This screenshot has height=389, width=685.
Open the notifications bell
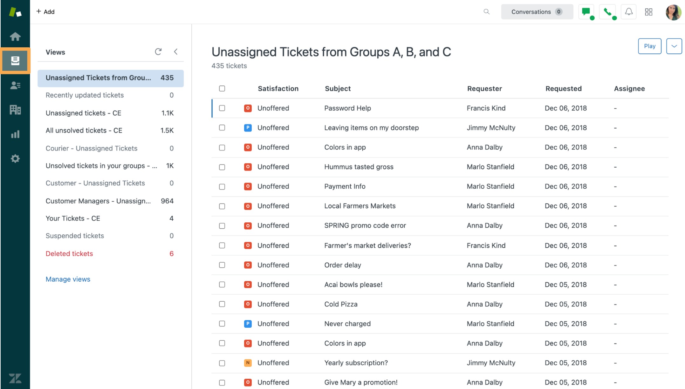click(628, 11)
